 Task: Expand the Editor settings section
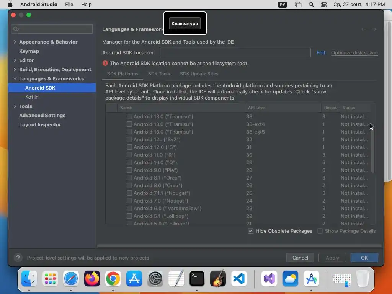[x=15, y=60]
